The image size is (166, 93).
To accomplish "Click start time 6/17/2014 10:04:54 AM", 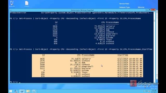I will pos(130,61).
